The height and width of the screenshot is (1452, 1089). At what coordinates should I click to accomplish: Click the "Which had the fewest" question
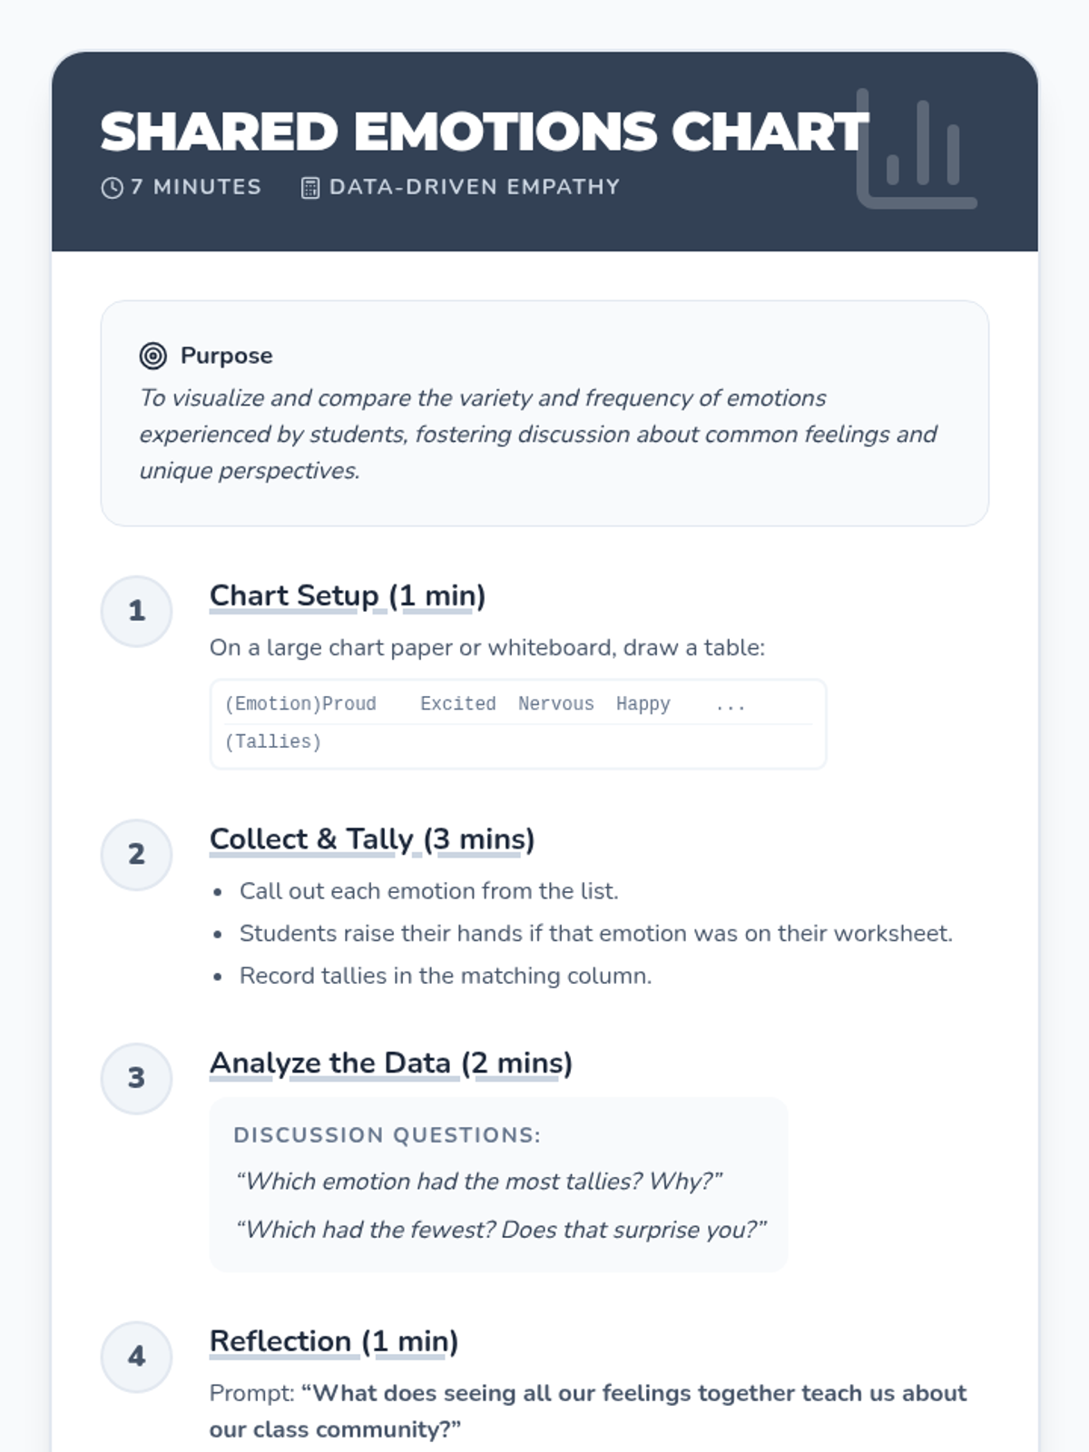click(x=501, y=1230)
